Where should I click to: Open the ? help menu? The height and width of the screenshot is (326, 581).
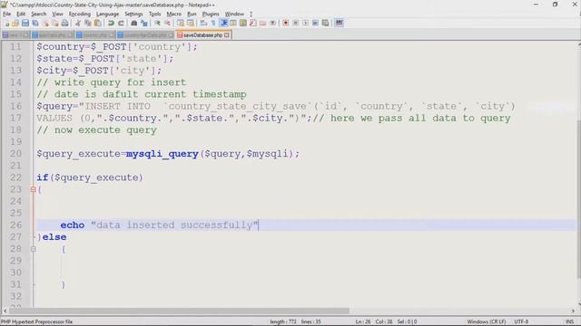(251, 14)
